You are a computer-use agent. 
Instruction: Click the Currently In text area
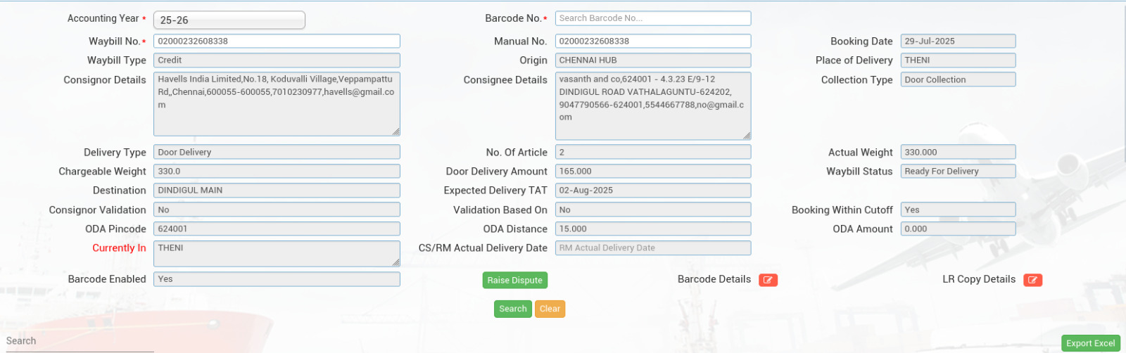(x=277, y=253)
